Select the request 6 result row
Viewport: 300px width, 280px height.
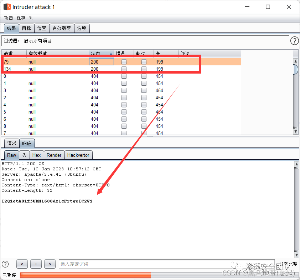point(121,119)
